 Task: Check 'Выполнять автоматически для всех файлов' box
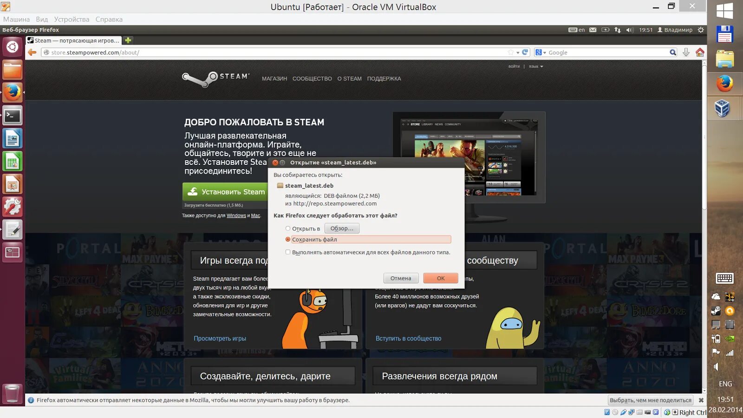pos(288,252)
